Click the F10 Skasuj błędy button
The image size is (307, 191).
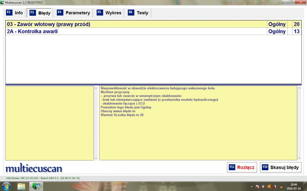click(x=281, y=167)
